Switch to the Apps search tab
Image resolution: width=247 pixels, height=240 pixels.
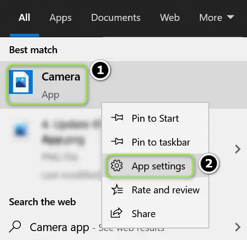click(61, 18)
